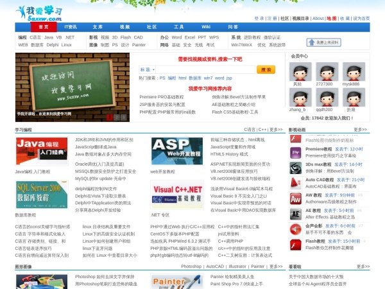Viewport: 385px width, 289px height.
Task: Click the 我要上传资料 upload button
Action: tap(323, 42)
